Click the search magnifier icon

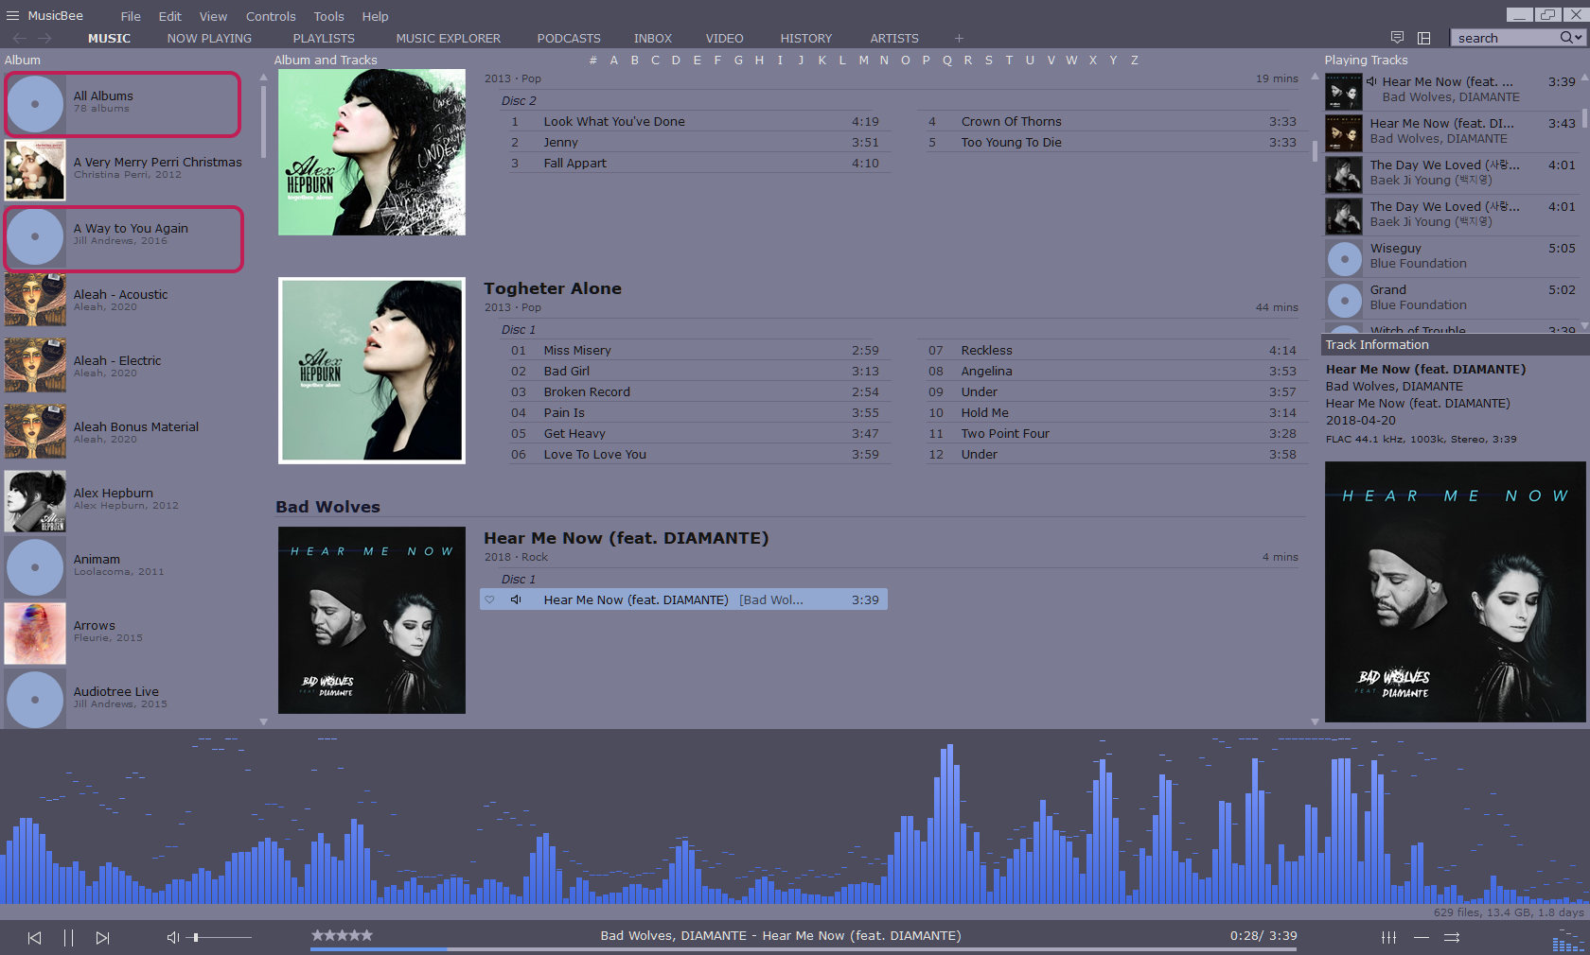pos(1566,37)
